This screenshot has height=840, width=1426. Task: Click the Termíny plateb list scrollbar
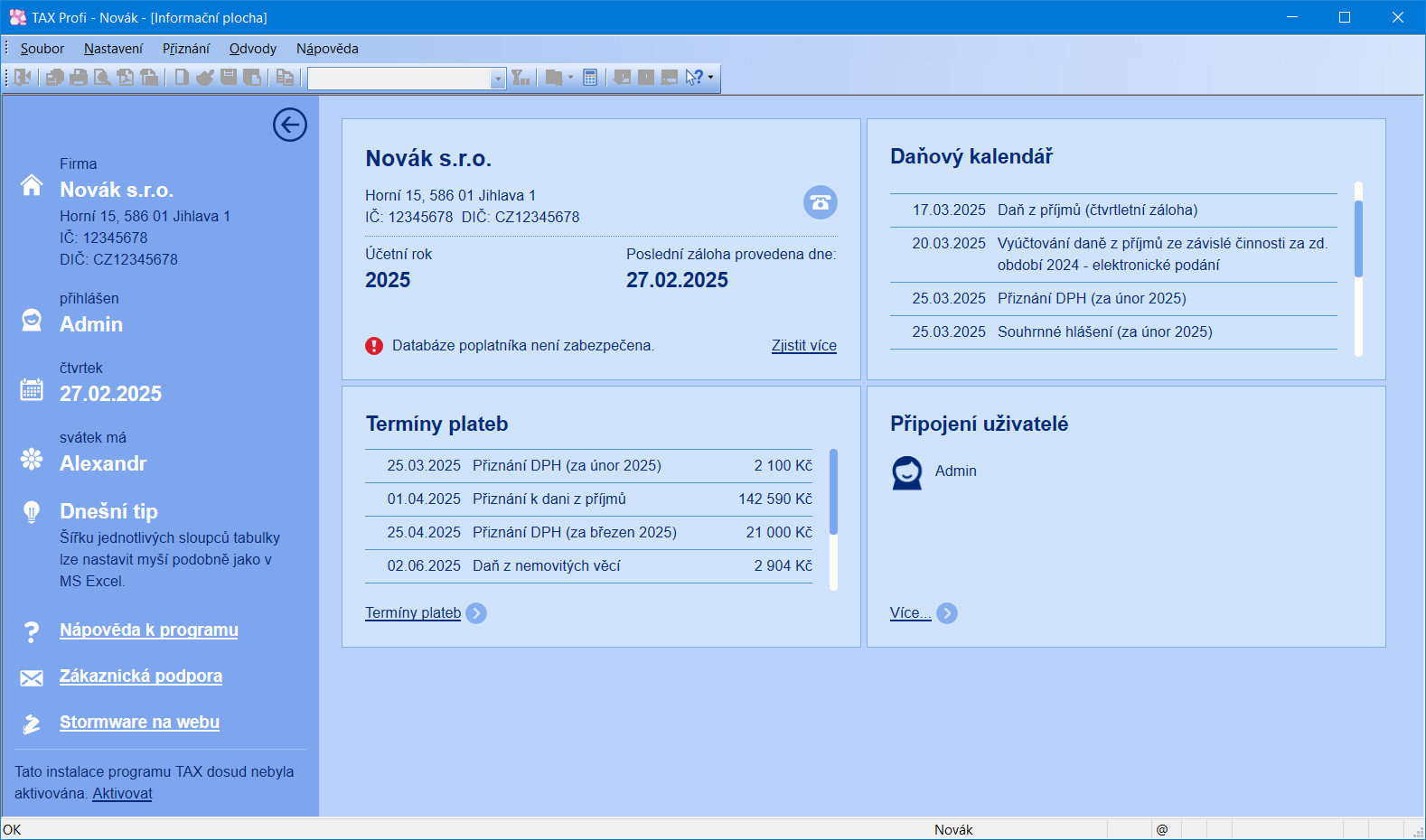click(833, 519)
